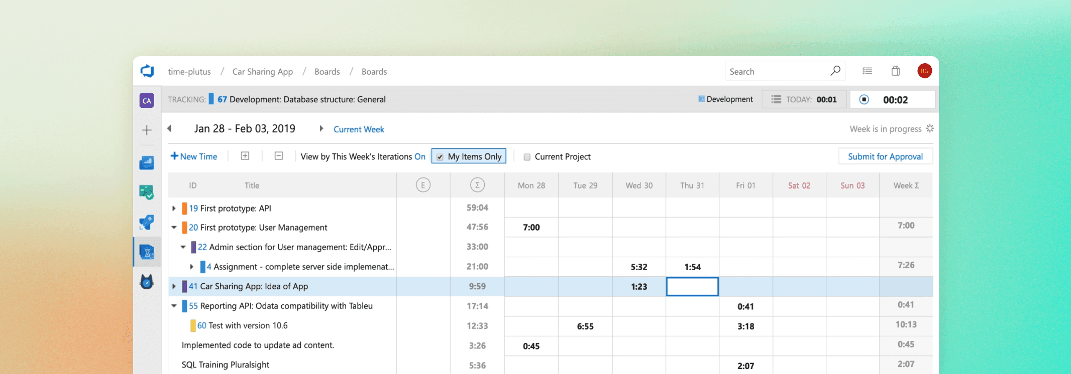
Task: Click the 1:23 entry for item 41
Action: [639, 287]
